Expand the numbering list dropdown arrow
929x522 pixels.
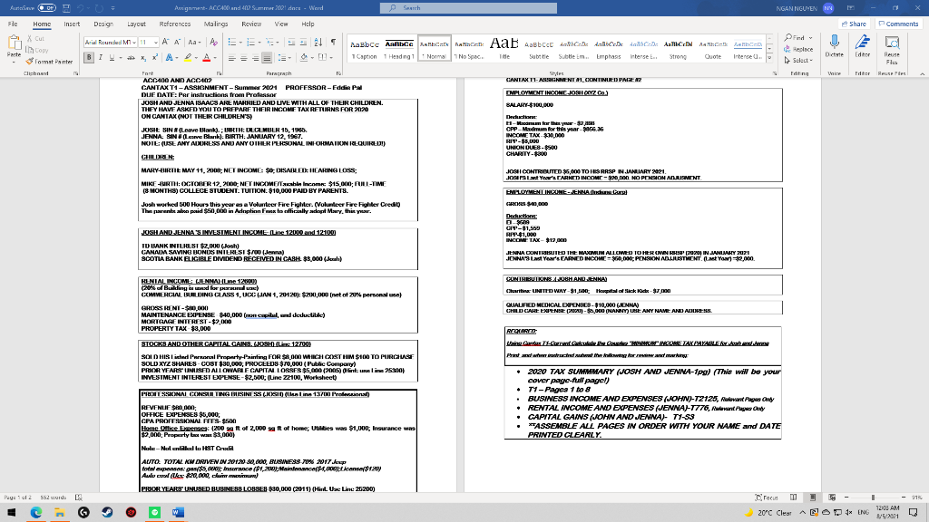(x=260, y=42)
